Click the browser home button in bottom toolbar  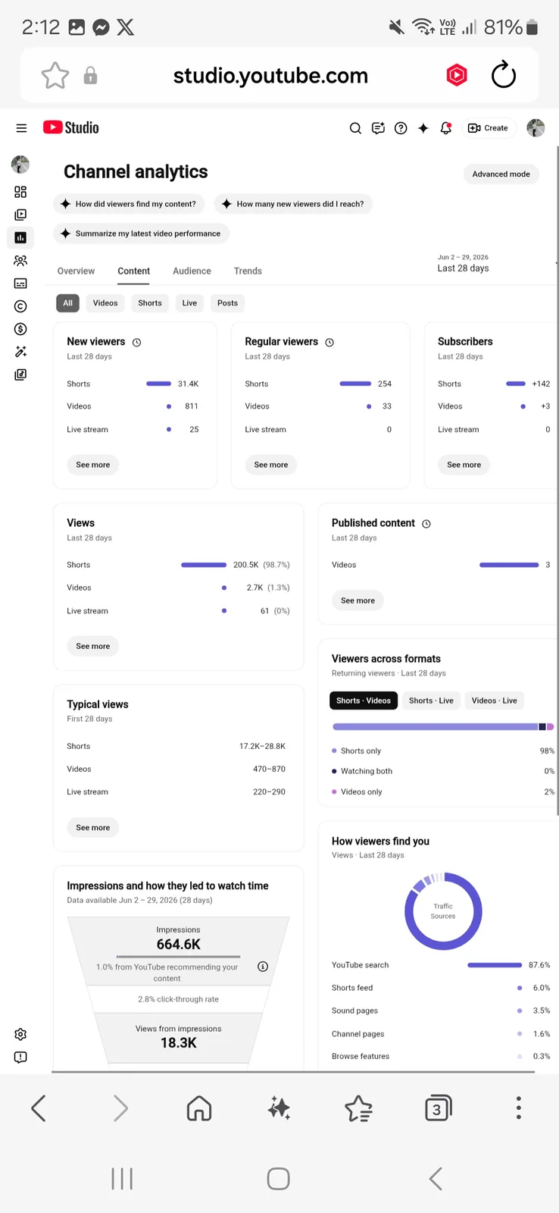[199, 1108]
